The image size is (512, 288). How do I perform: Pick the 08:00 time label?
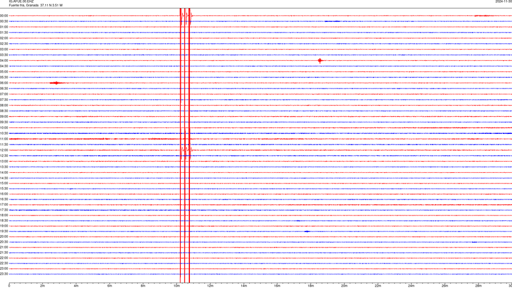pos(4,106)
